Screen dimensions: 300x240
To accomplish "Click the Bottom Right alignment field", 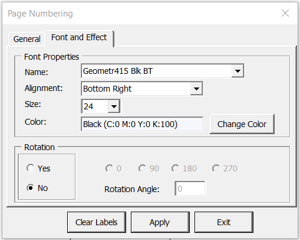I will coord(136,89).
